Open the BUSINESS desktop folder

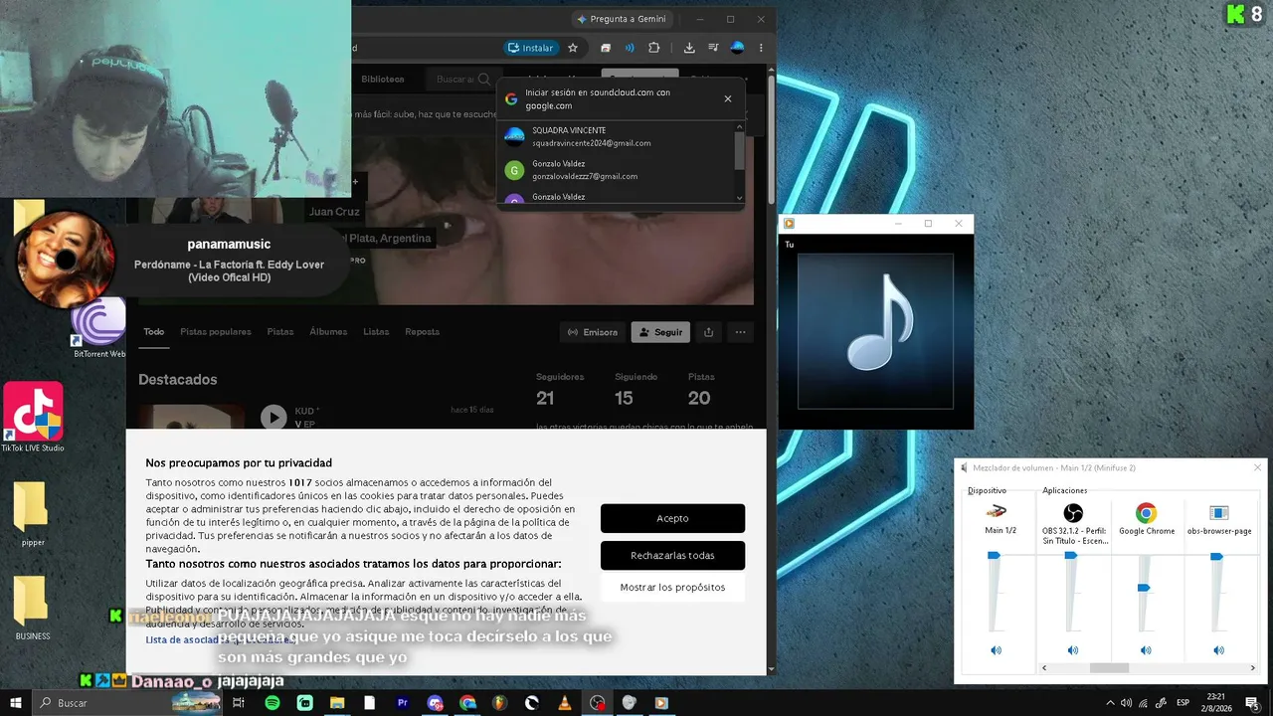coord(32,607)
